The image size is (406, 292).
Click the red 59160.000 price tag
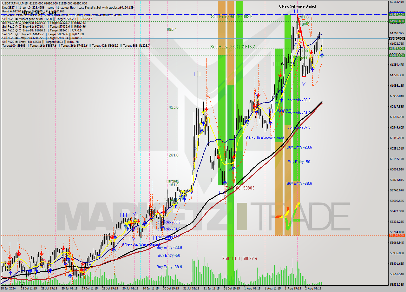tap(396, 236)
